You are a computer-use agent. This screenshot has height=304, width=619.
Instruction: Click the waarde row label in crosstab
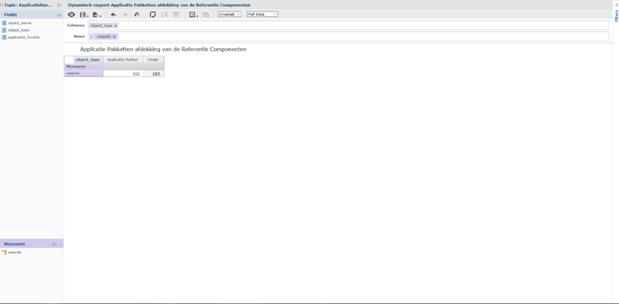tap(84, 73)
